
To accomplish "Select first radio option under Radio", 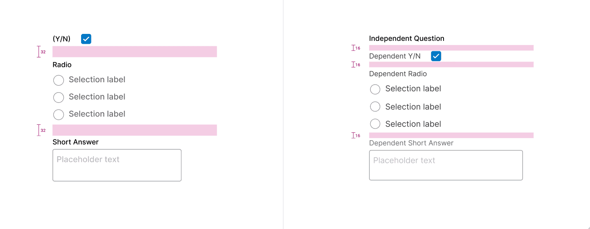I will coord(59,80).
